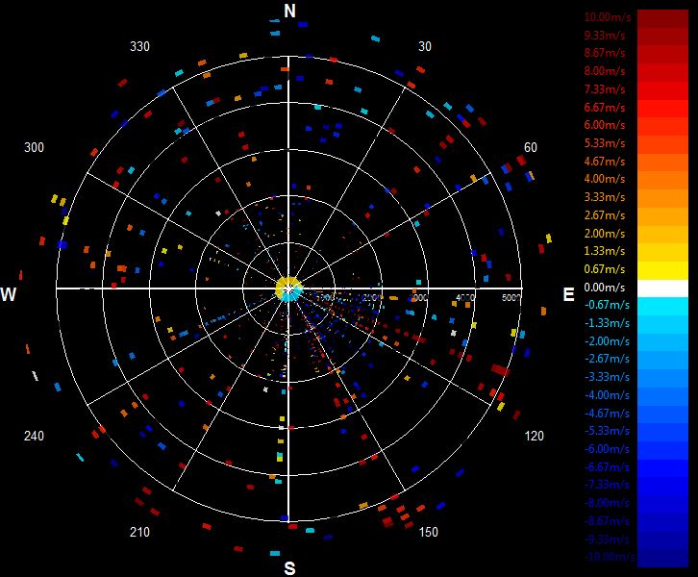Click the -5.33m/s legend label
The width and height of the screenshot is (698, 577).
click(608, 431)
